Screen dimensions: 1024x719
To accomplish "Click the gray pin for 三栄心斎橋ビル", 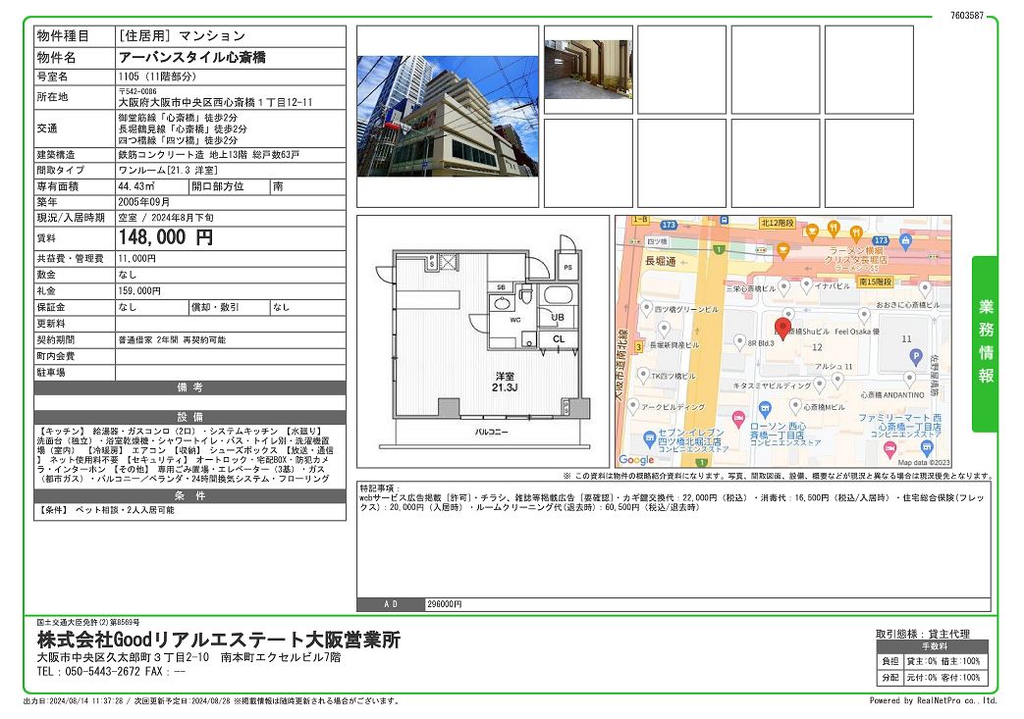I will tap(783, 287).
